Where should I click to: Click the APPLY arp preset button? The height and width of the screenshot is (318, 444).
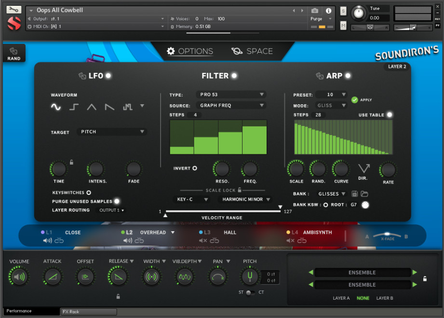362,100
